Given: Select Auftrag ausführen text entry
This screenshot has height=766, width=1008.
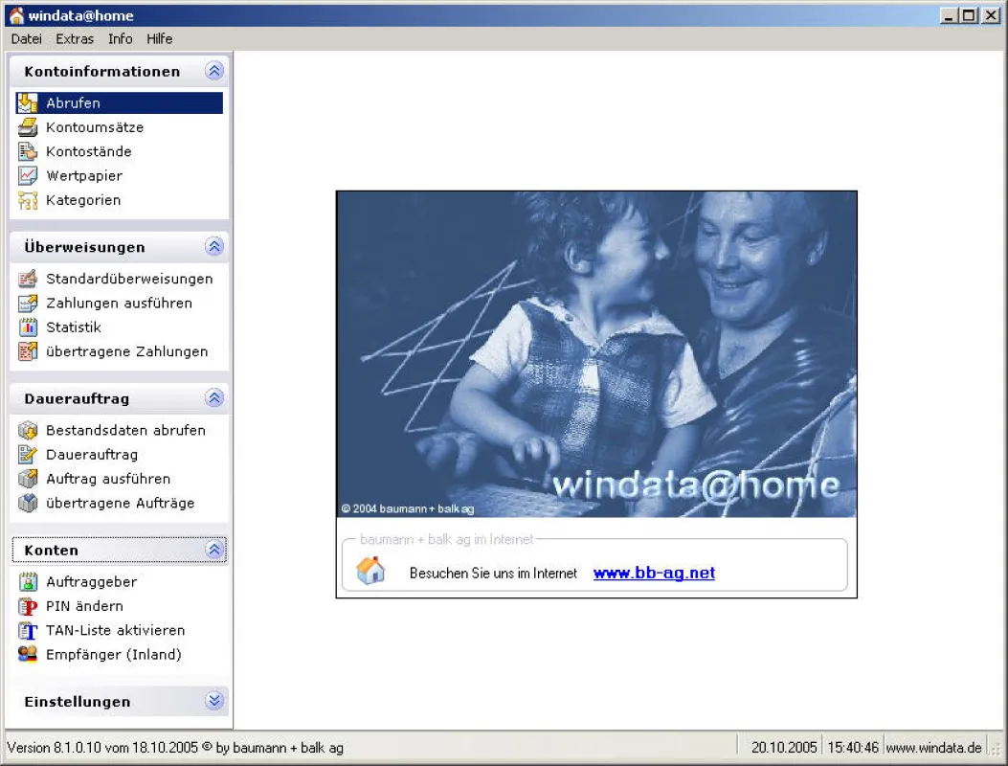Looking at the screenshot, I should point(108,479).
